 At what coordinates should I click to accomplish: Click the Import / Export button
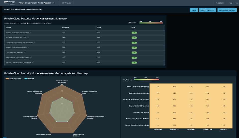(208, 10)
